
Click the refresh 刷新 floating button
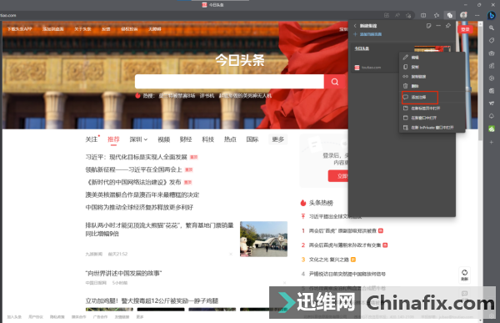coord(465,275)
